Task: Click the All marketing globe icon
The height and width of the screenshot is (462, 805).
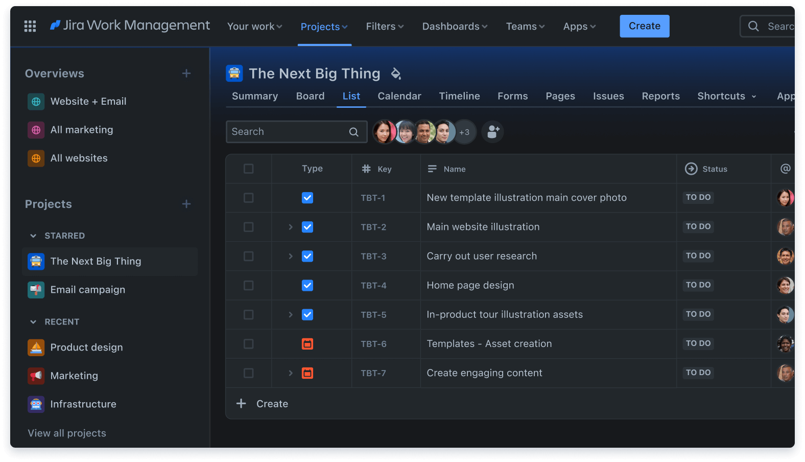Action: tap(36, 130)
